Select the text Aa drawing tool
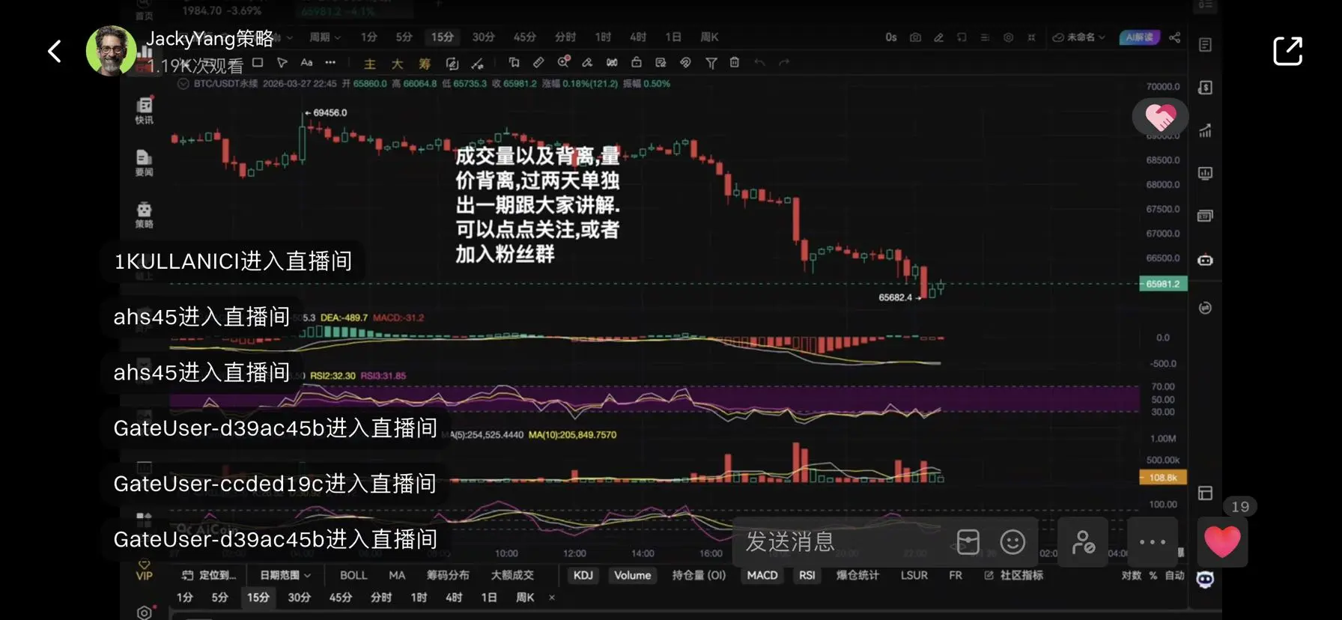This screenshot has height=620, width=1342. pyautogui.click(x=306, y=63)
